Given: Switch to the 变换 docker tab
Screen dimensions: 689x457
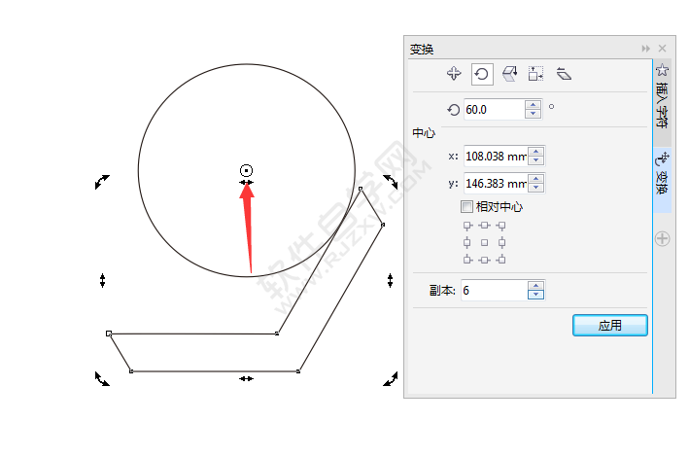Looking at the screenshot, I should tap(662, 175).
